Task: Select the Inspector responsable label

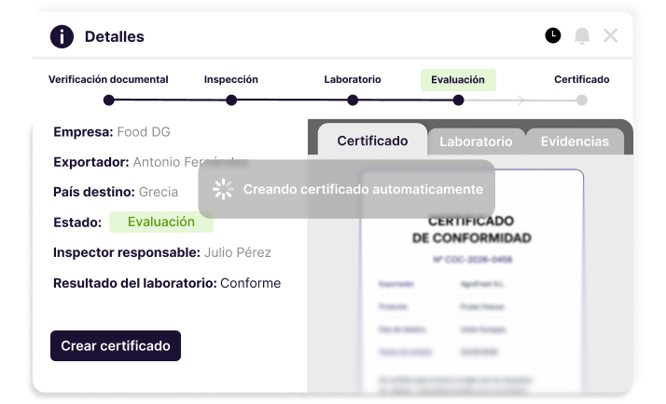Action: point(127,252)
